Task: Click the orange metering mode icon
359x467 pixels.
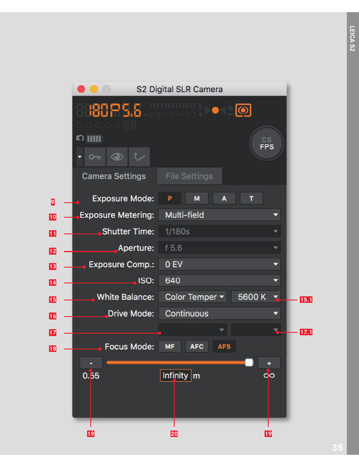Action: tap(243, 110)
